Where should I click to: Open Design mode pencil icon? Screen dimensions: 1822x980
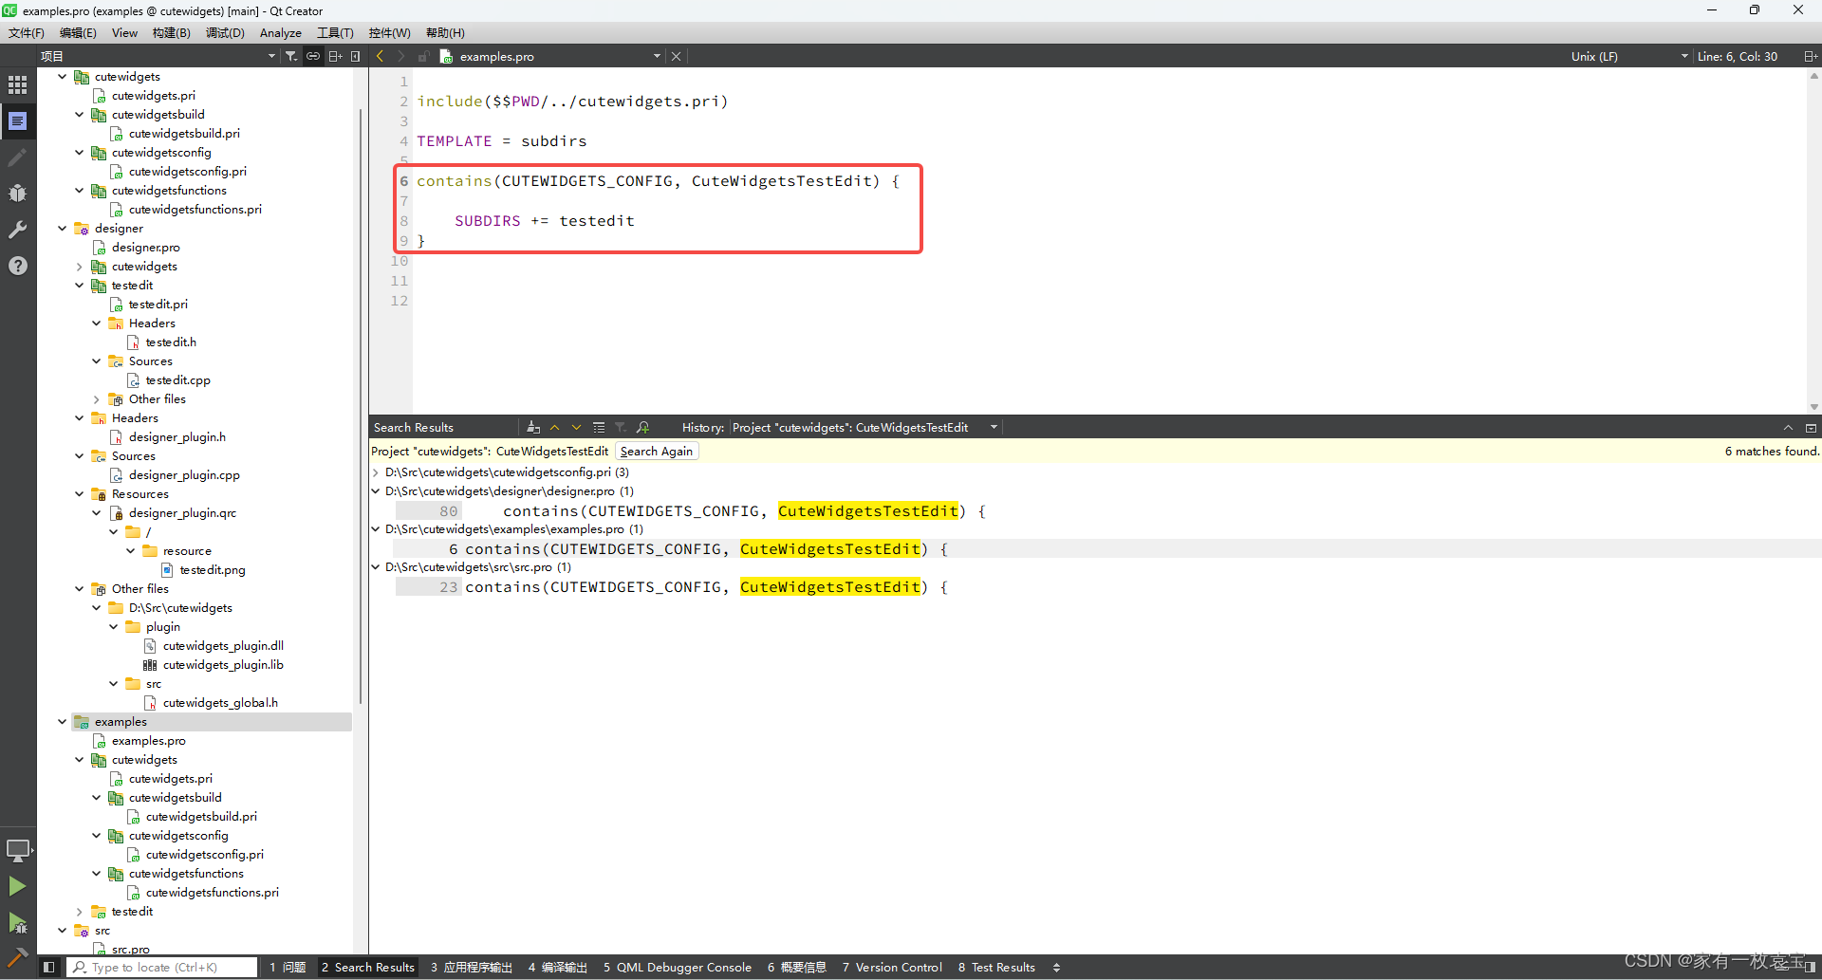point(17,157)
